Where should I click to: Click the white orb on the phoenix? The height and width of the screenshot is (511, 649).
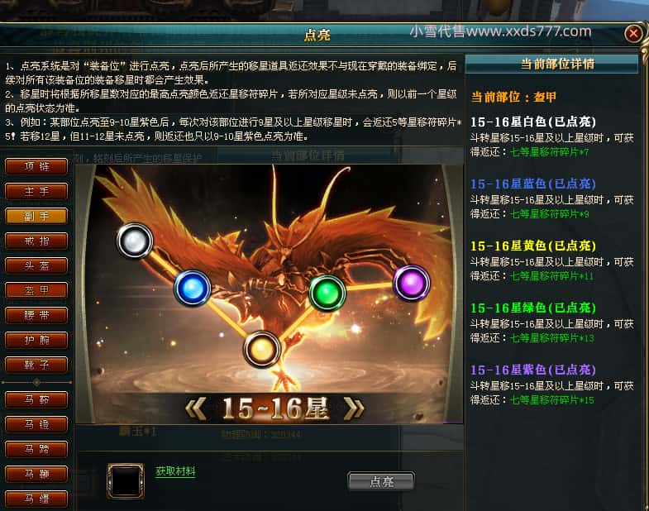135,241
